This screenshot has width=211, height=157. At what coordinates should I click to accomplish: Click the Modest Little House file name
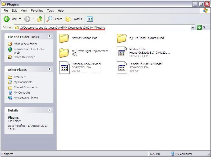(149, 51)
